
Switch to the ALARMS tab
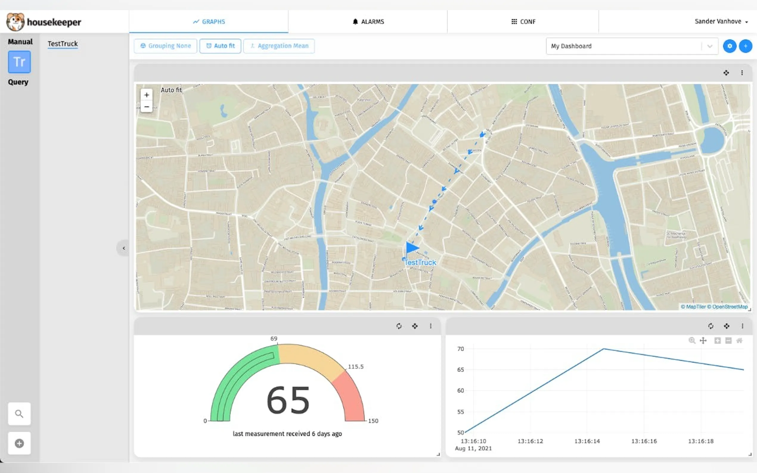coord(368,21)
